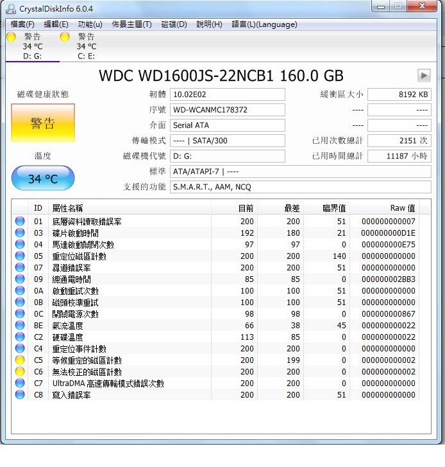Click the Raw 值 column header
445x467 pixels.
(x=384, y=208)
